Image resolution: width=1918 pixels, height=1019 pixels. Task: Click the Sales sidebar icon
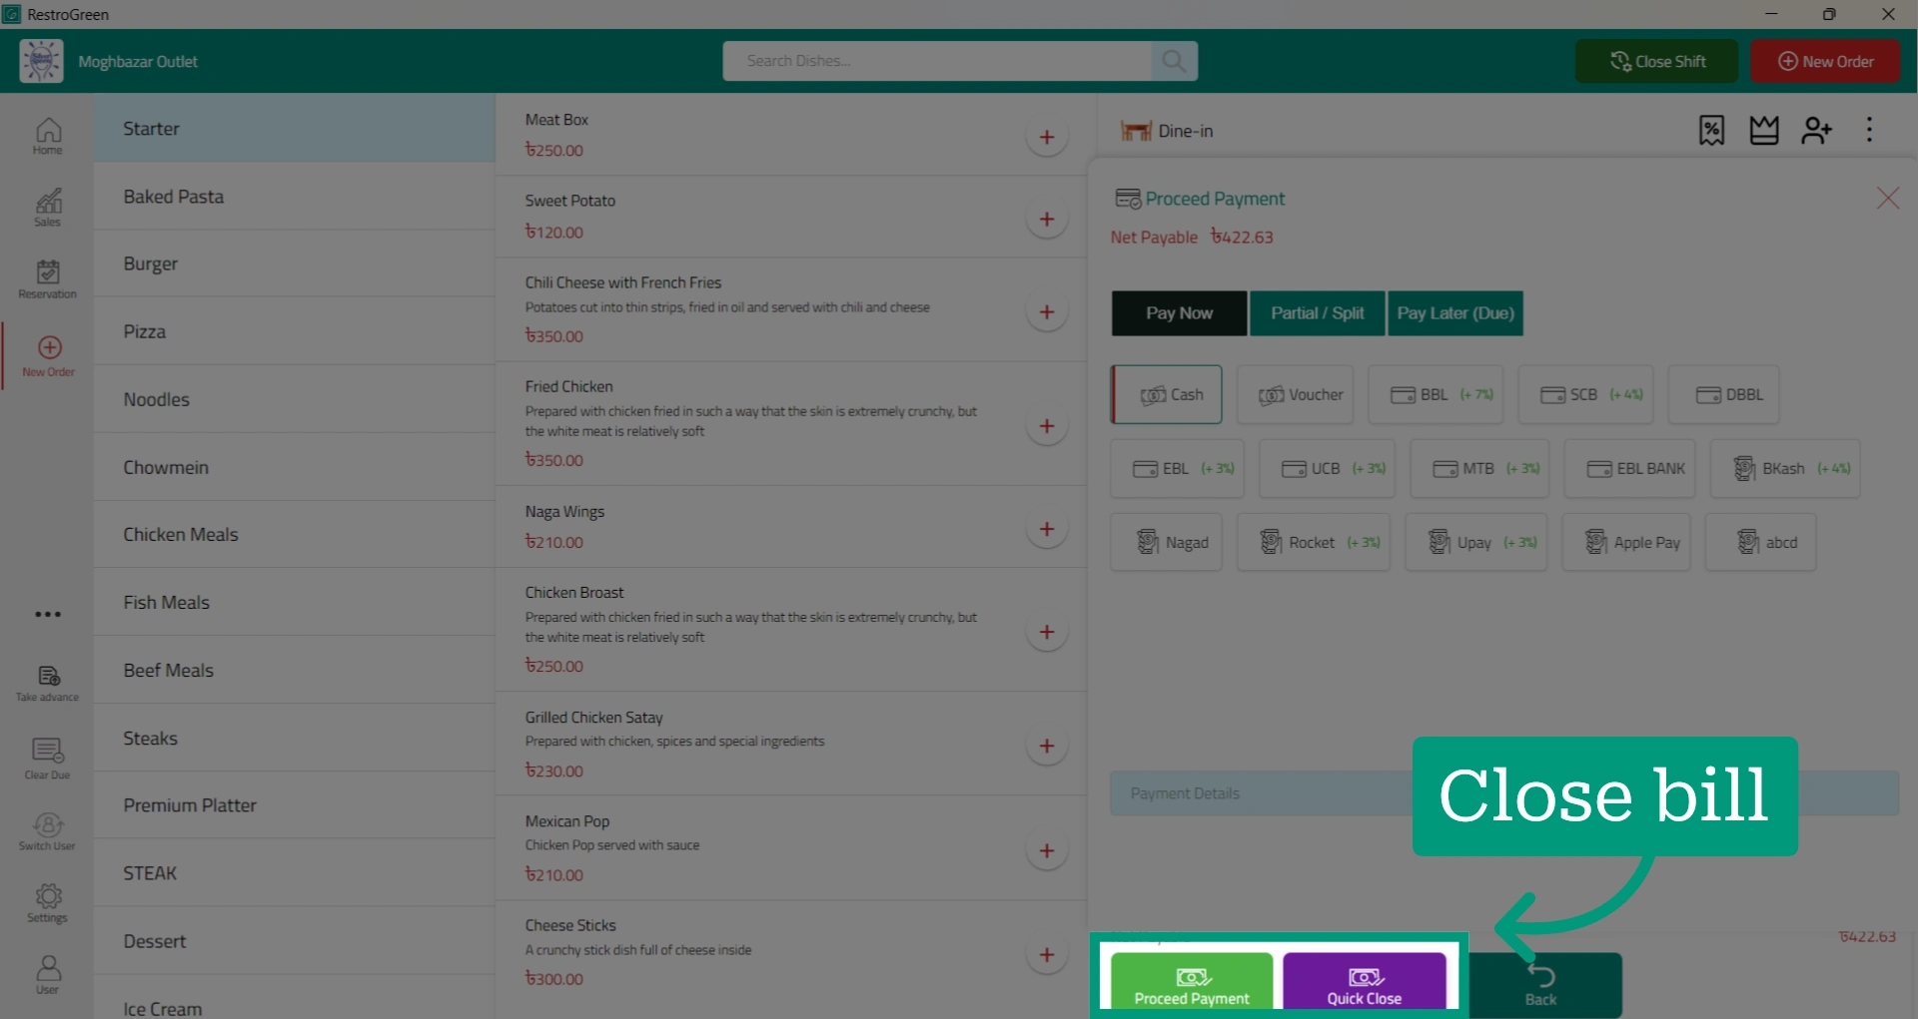click(x=47, y=208)
